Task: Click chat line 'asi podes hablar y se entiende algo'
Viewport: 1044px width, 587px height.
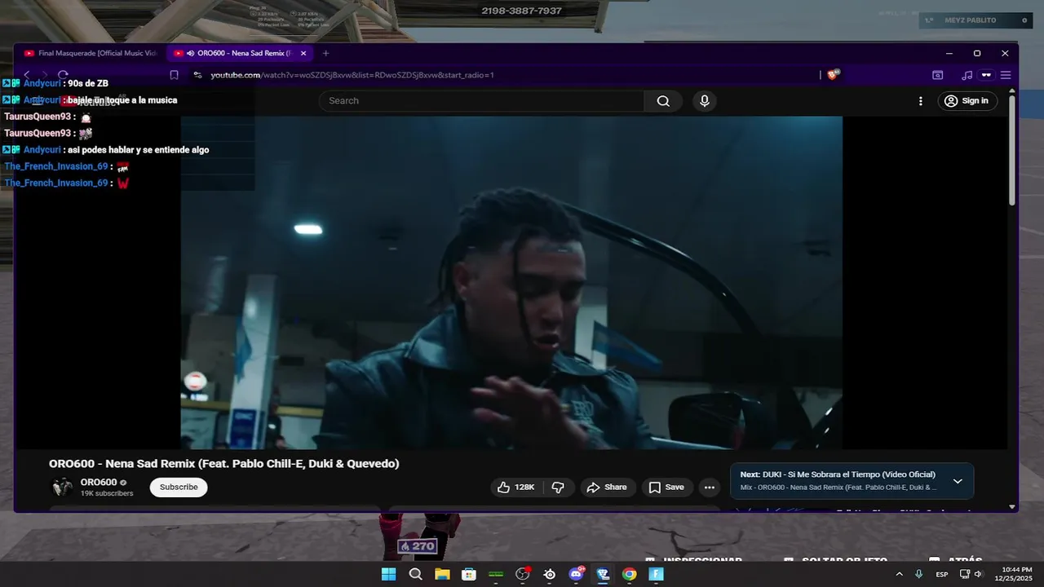Action: click(139, 150)
